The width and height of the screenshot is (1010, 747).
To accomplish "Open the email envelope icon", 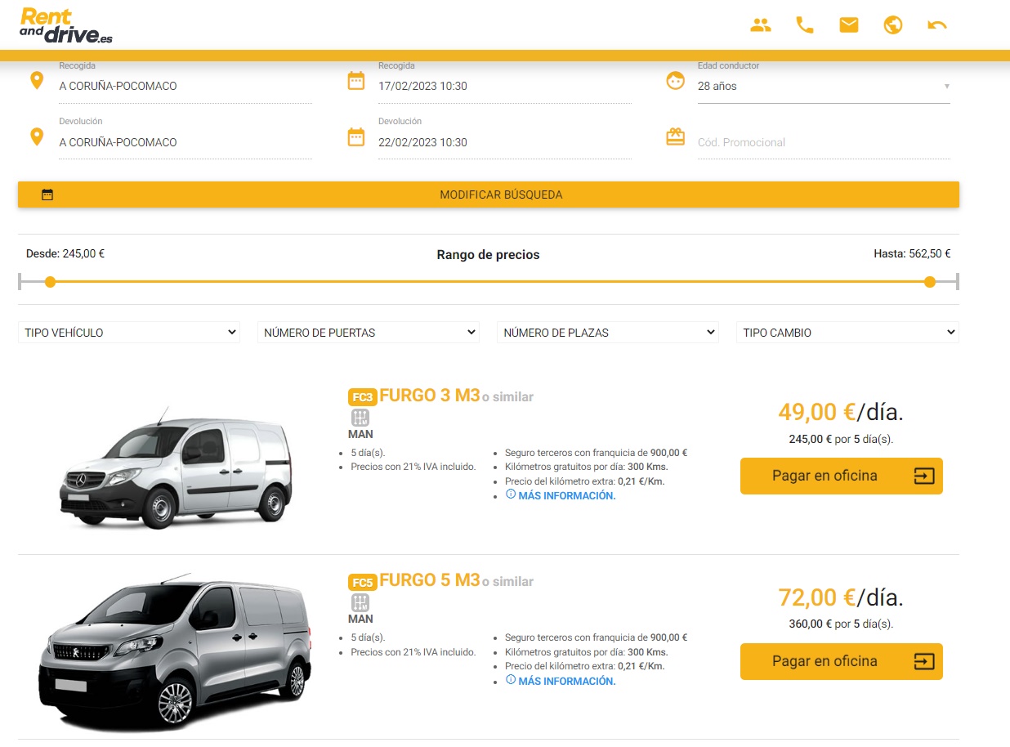I will coord(849,25).
